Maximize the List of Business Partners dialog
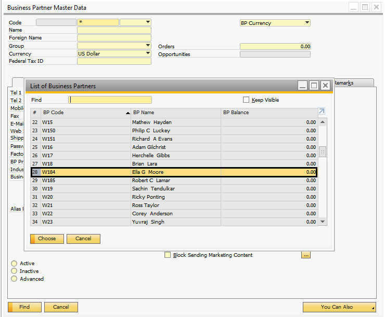 [x=314, y=86]
